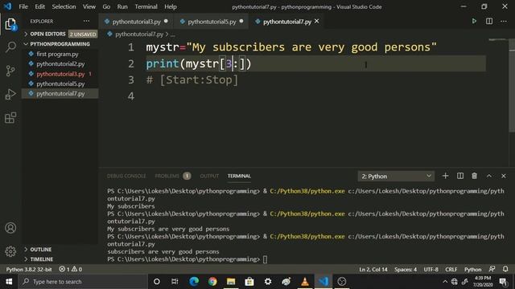Screen dimensions: 515x289
Task: Click feedback icon in status bar
Action: tap(492, 269)
